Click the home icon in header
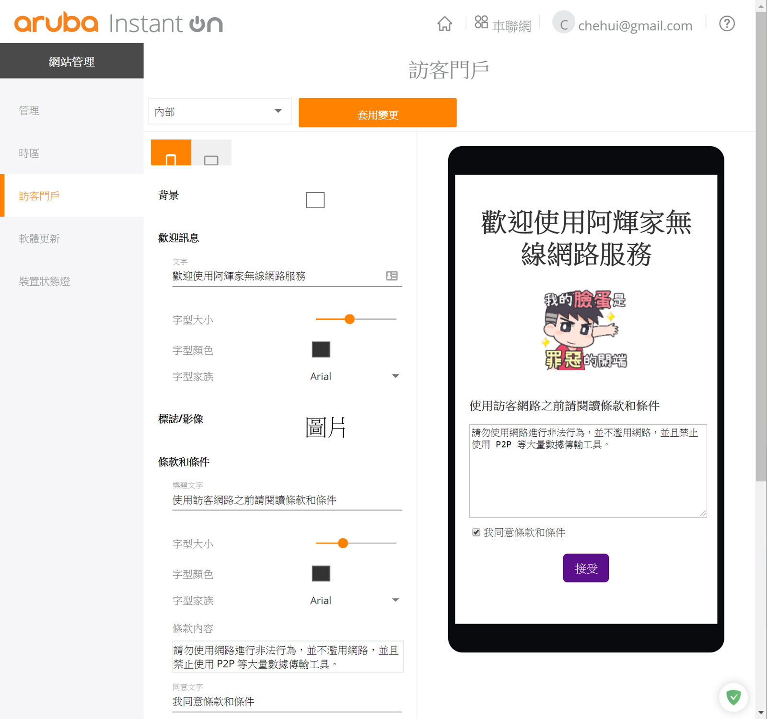 pyautogui.click(x=444, y=23)
